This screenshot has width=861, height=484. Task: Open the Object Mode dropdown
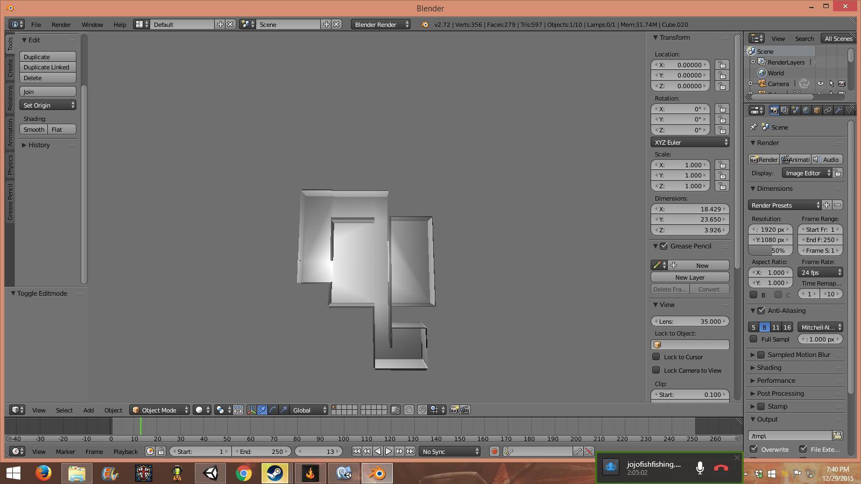(160, 410)
